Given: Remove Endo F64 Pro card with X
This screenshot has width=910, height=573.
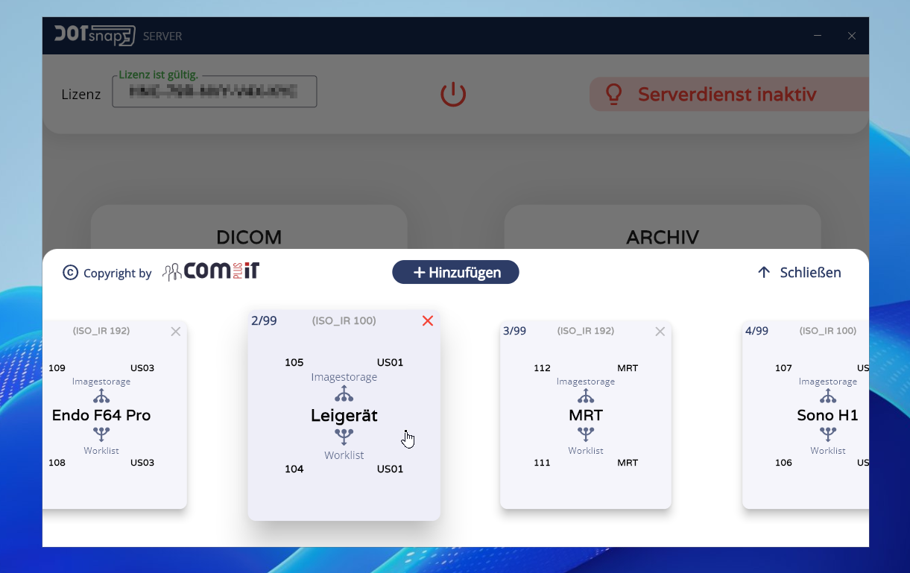Looking at the screenshot, I should [x=175, y=332].
